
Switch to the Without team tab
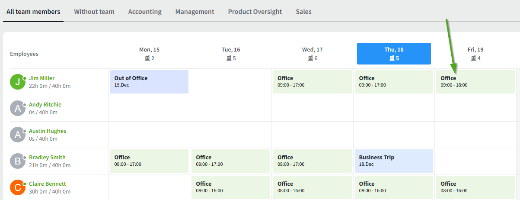(x=94, y=12)
